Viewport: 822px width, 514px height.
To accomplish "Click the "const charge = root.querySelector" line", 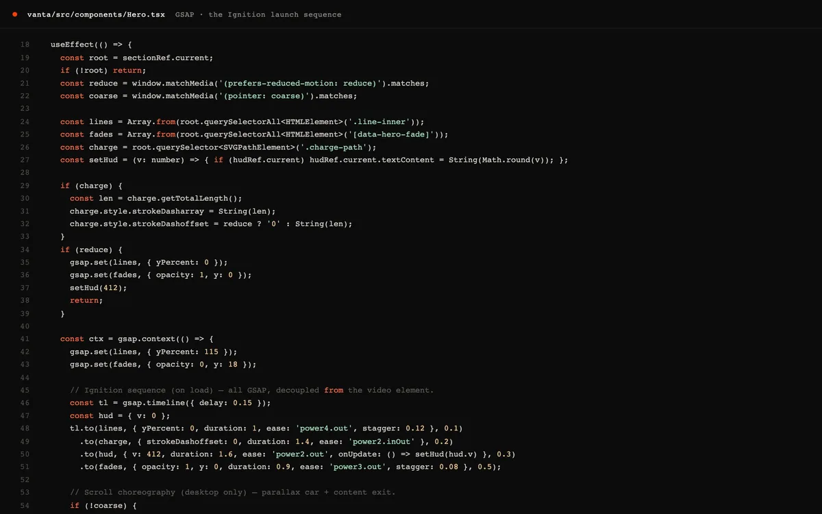I will pos(218,147).
